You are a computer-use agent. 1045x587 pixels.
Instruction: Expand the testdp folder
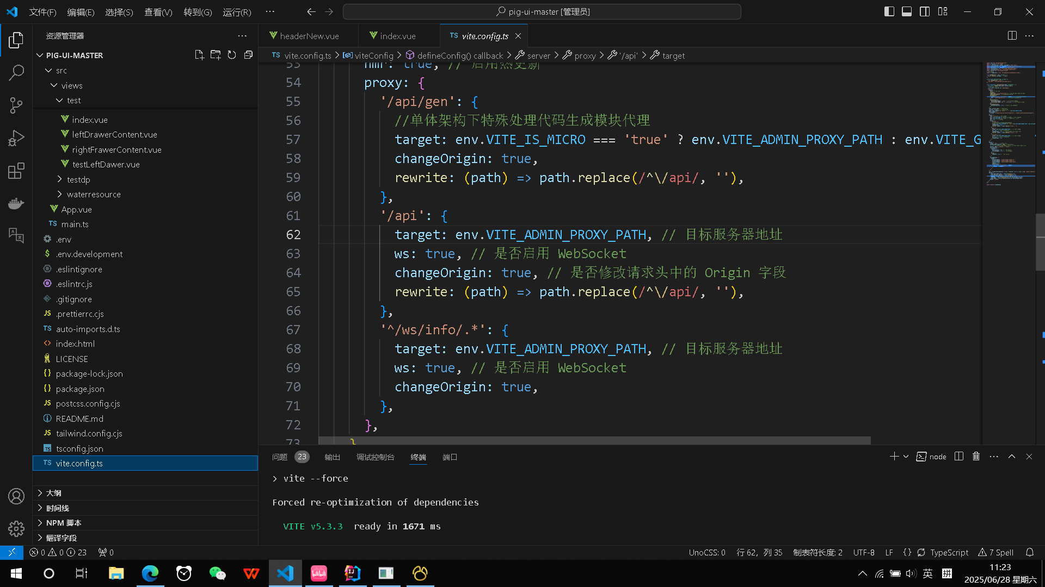78,179
